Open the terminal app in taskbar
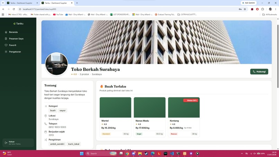Image resolution: width=279 pixels, height=157 pixels. 178,154
